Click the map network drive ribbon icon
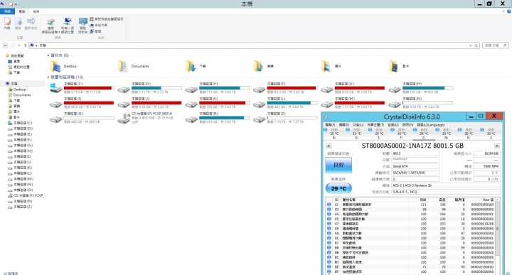Screen dimensions: 512x275 point(50,26)
